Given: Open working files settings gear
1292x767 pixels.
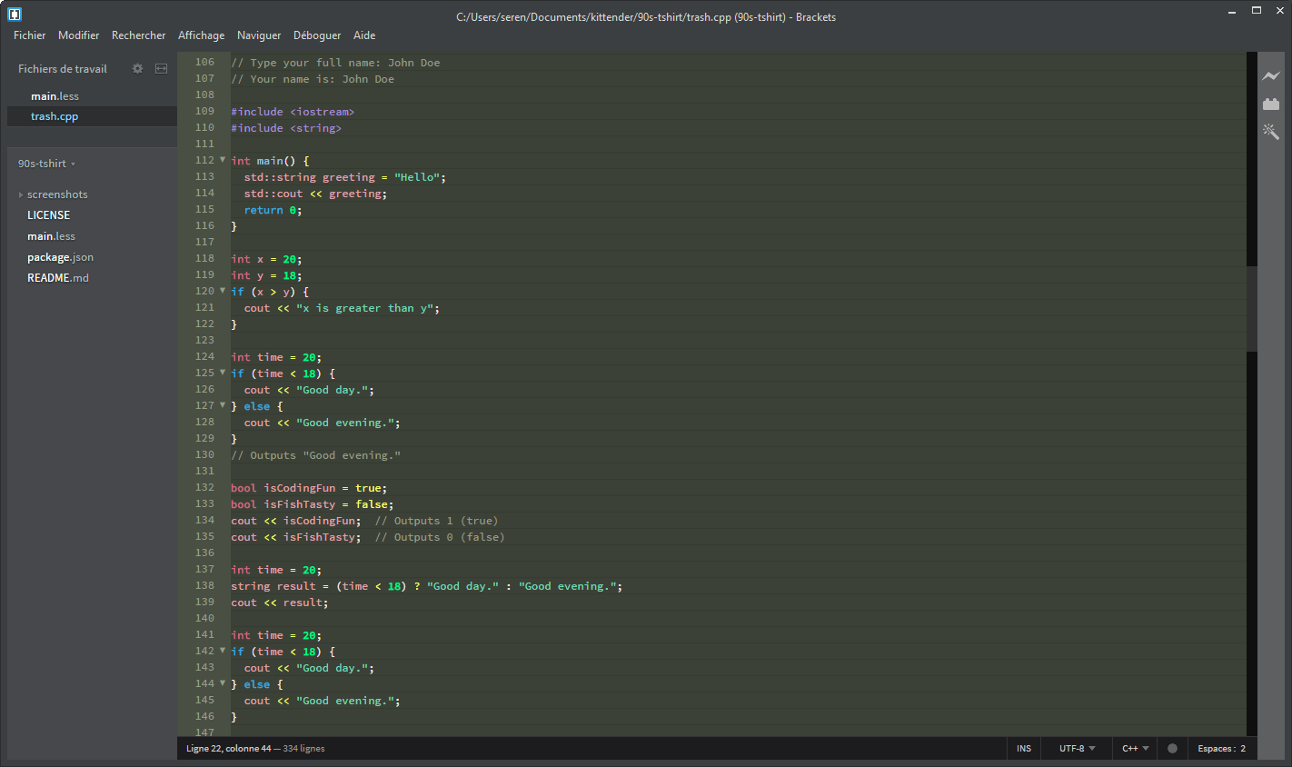Looking at the screenshot, I should click(x=136, y=68).
